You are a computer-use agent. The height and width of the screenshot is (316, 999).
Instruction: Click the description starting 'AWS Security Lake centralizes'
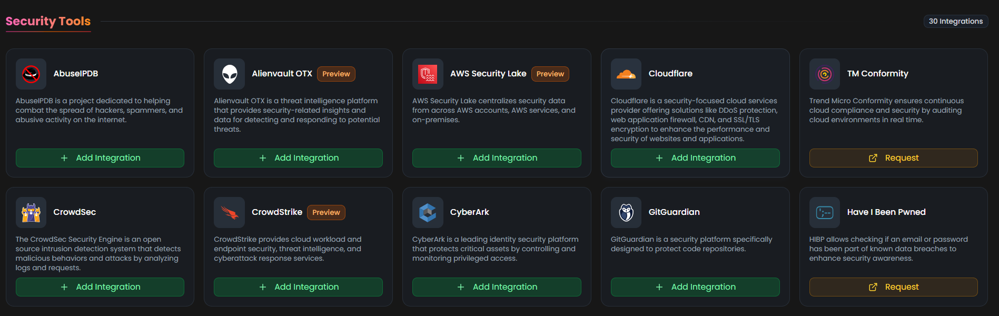pos(494,110)
